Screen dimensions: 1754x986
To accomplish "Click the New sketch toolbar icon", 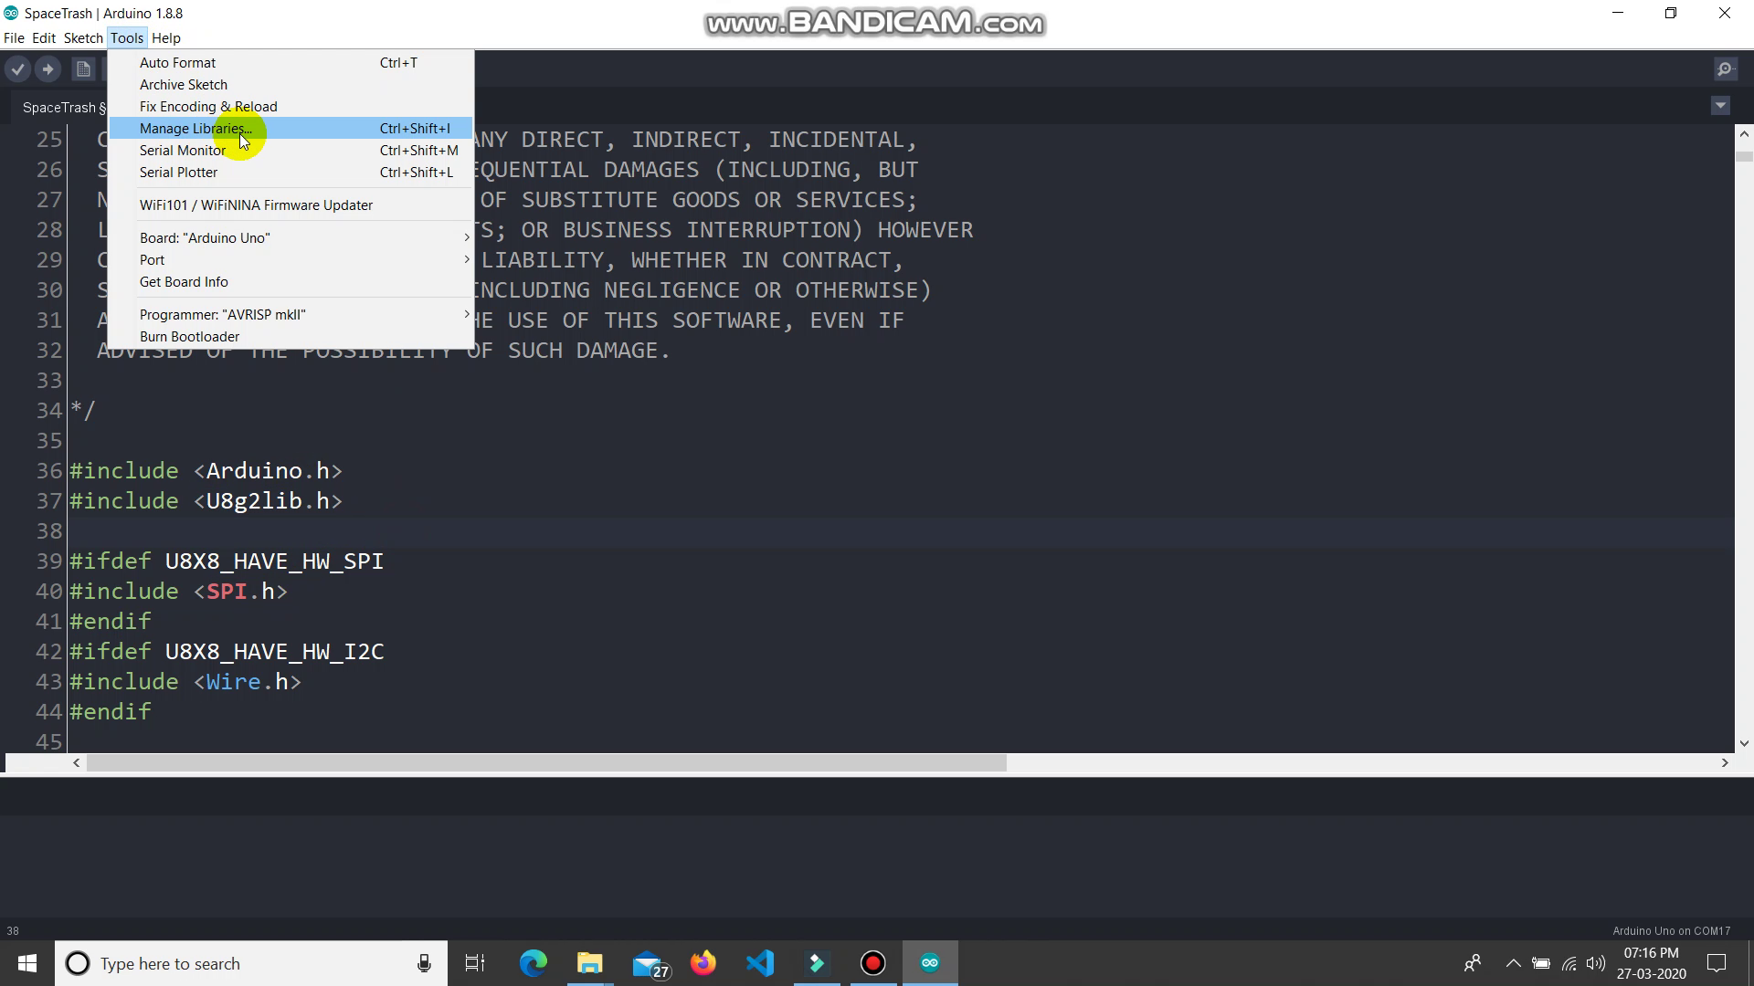I will pos(83,69).
